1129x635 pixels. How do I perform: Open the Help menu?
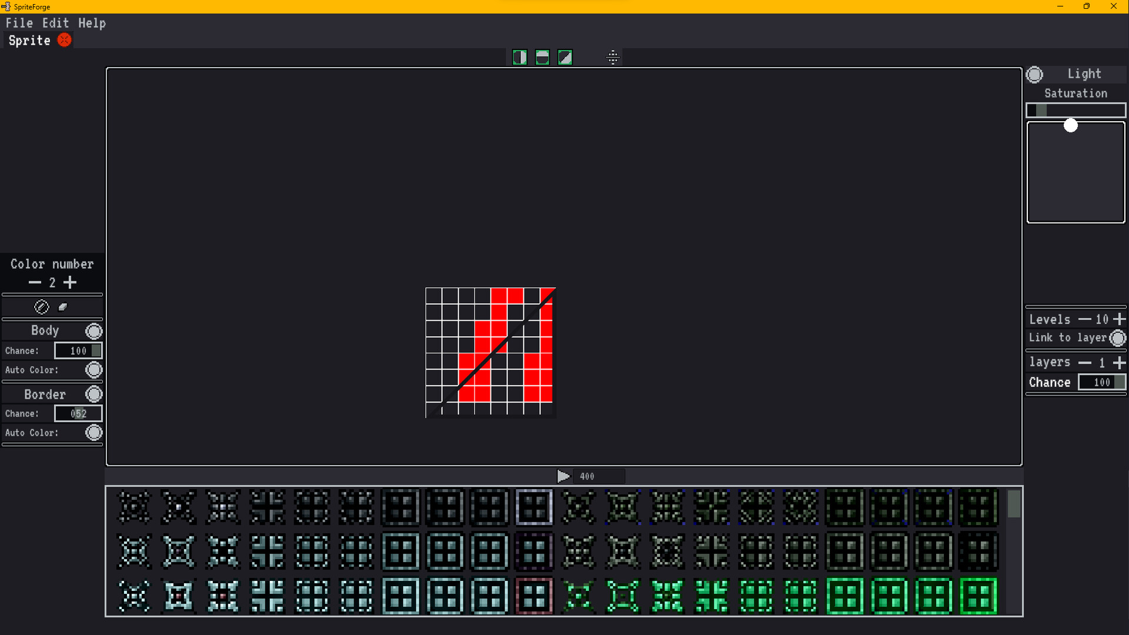point(92,23)
